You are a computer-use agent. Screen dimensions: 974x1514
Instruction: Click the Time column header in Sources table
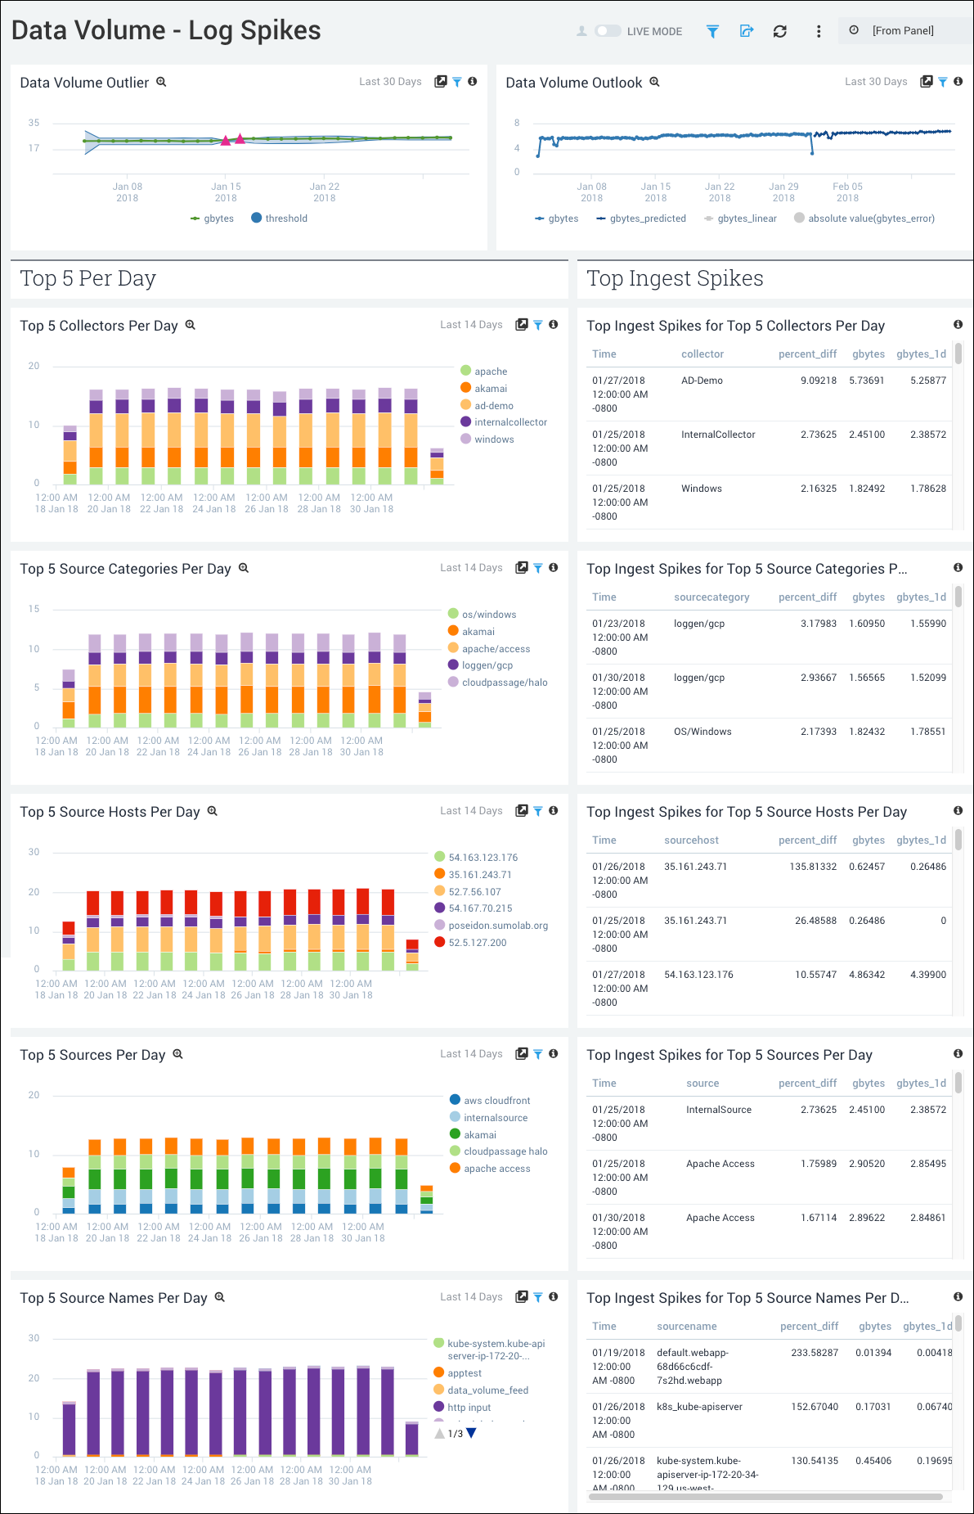tap(604, 1084)
